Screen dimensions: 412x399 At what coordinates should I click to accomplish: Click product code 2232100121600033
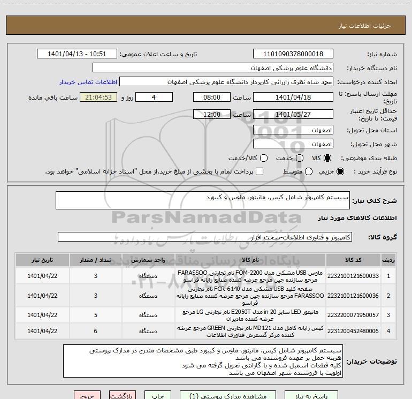[353, 276]
